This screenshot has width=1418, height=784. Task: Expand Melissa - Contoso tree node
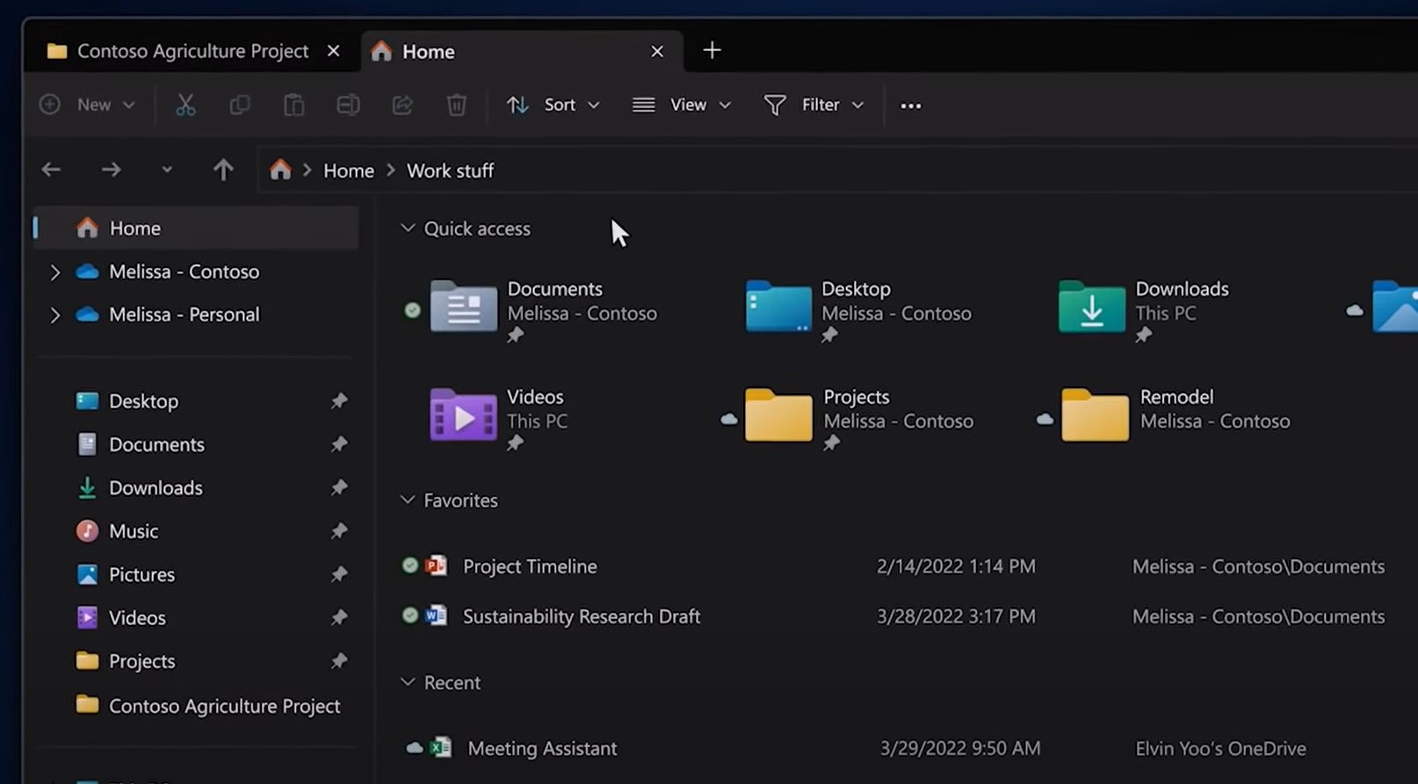pos(54,272)
